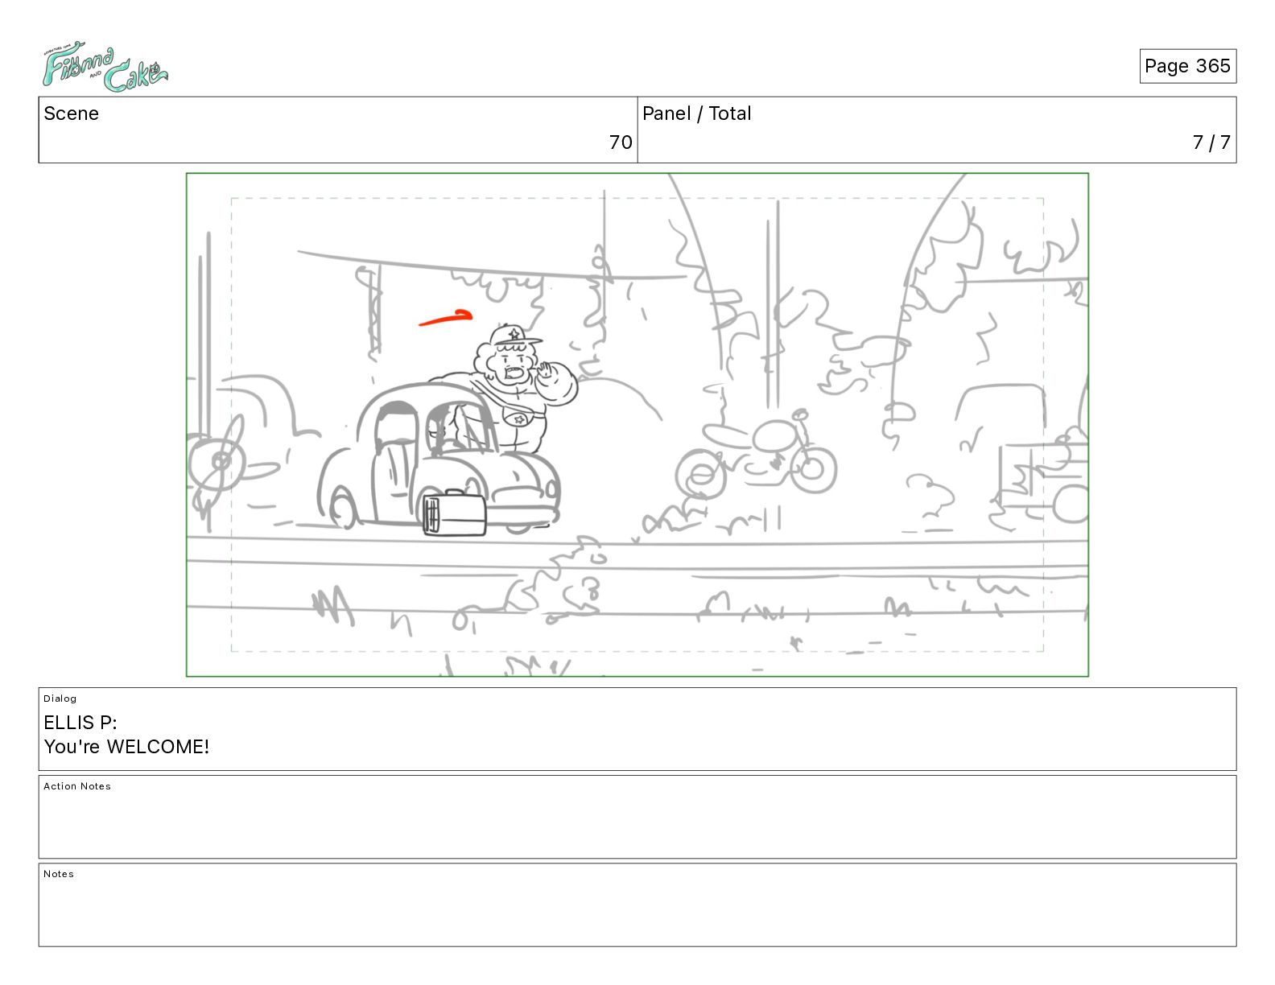Click the panel count 7 / 7
The image size is (1275, 985).
(1211, 142)
